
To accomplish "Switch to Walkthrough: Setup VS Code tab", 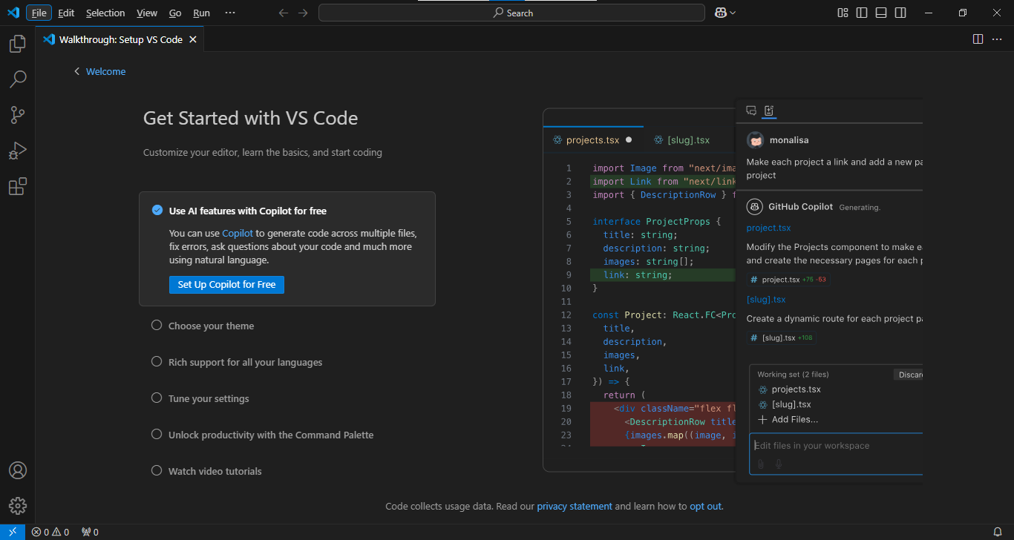I will tap(120, 39).
